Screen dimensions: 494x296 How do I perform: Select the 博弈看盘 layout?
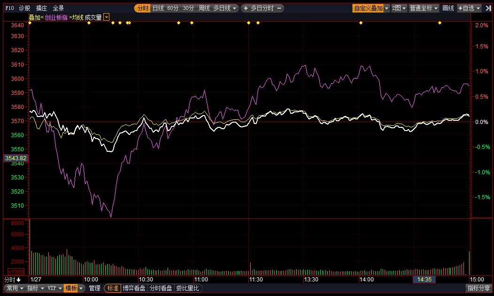click(134, 288)
